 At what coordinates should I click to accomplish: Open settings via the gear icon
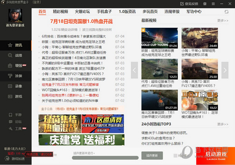205,4
